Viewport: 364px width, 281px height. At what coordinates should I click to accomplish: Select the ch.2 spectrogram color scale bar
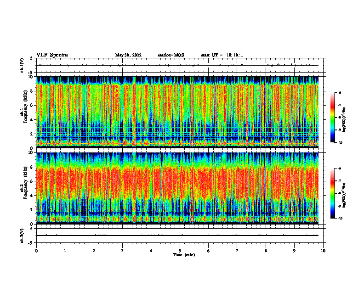332,193
